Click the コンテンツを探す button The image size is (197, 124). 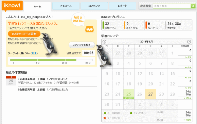tap(82, 45)
